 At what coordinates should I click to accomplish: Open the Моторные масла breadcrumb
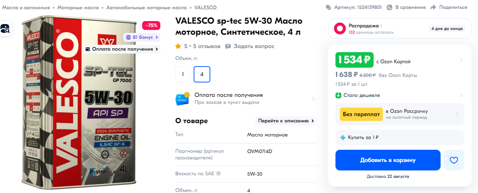point(78,7)
